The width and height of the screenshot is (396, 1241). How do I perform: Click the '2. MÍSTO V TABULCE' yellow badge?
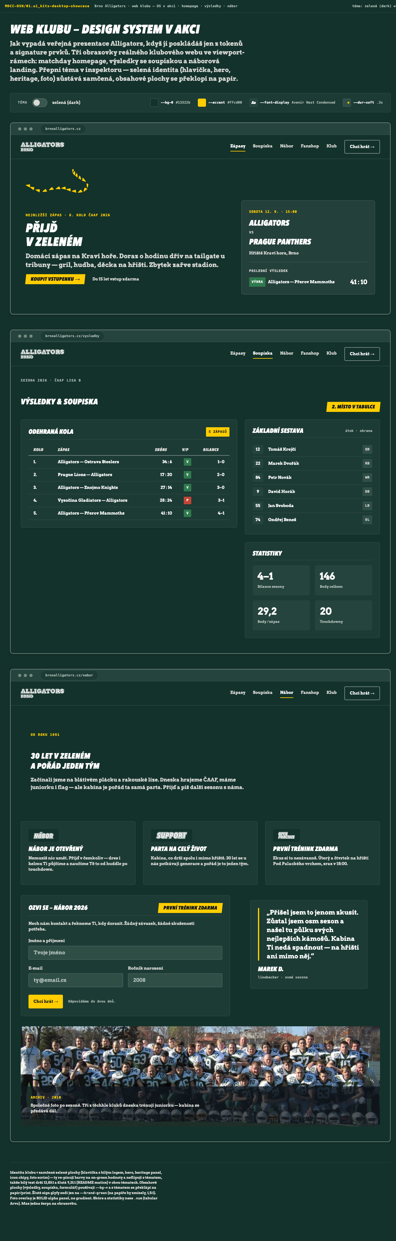353,407
